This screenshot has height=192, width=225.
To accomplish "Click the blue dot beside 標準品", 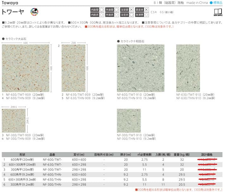I will [x=211, y=3].
